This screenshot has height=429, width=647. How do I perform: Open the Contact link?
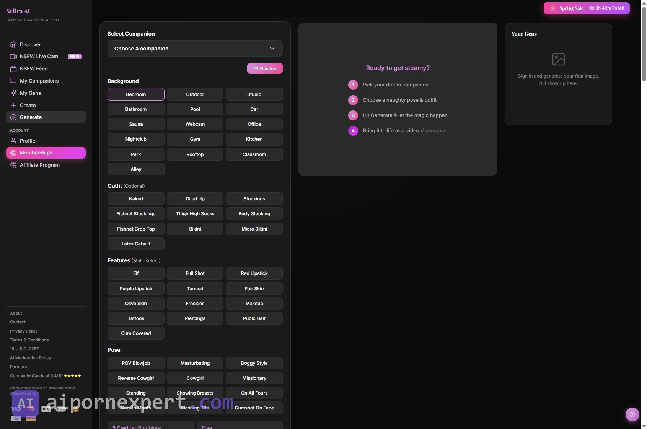(18, 322)
